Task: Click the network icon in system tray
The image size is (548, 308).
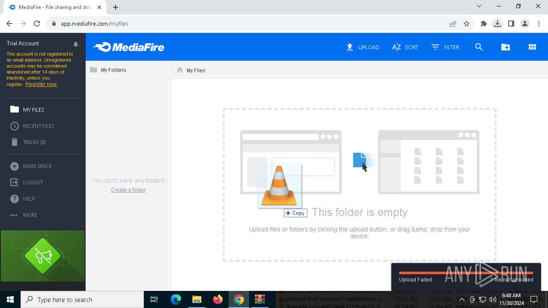Action: click(482, 299)
